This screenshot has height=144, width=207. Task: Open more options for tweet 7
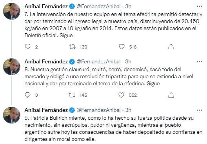(x=199, y=6)
